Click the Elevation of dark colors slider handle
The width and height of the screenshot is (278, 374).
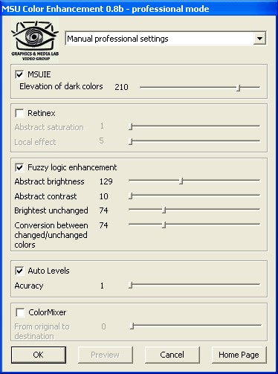239,88
